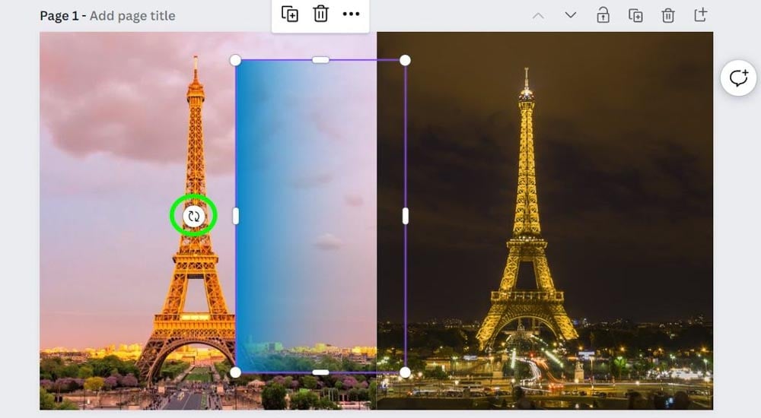Open more options in floating toolbar
Screen dimensions: 761x418
point(351,14)
